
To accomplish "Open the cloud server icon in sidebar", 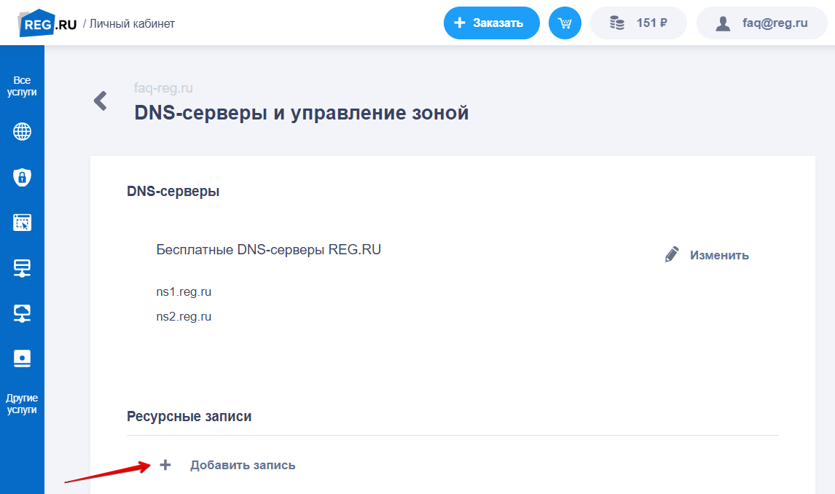I will click(22, 313).
